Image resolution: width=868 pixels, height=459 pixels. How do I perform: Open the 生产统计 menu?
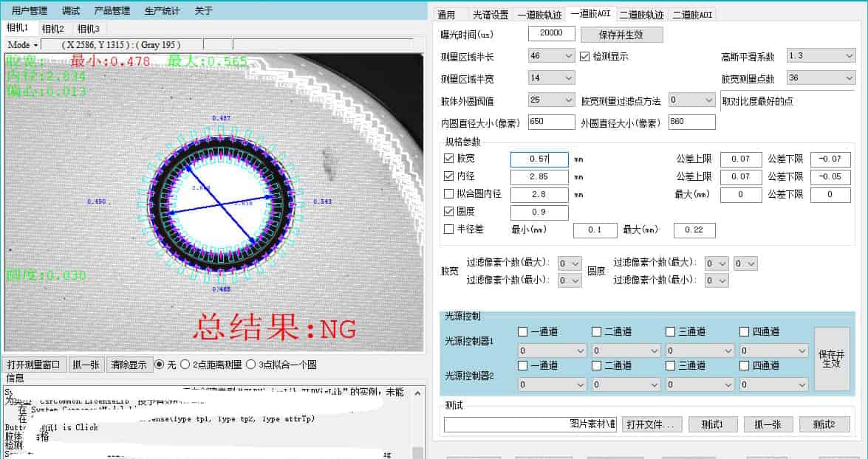[x=162, y=11]
